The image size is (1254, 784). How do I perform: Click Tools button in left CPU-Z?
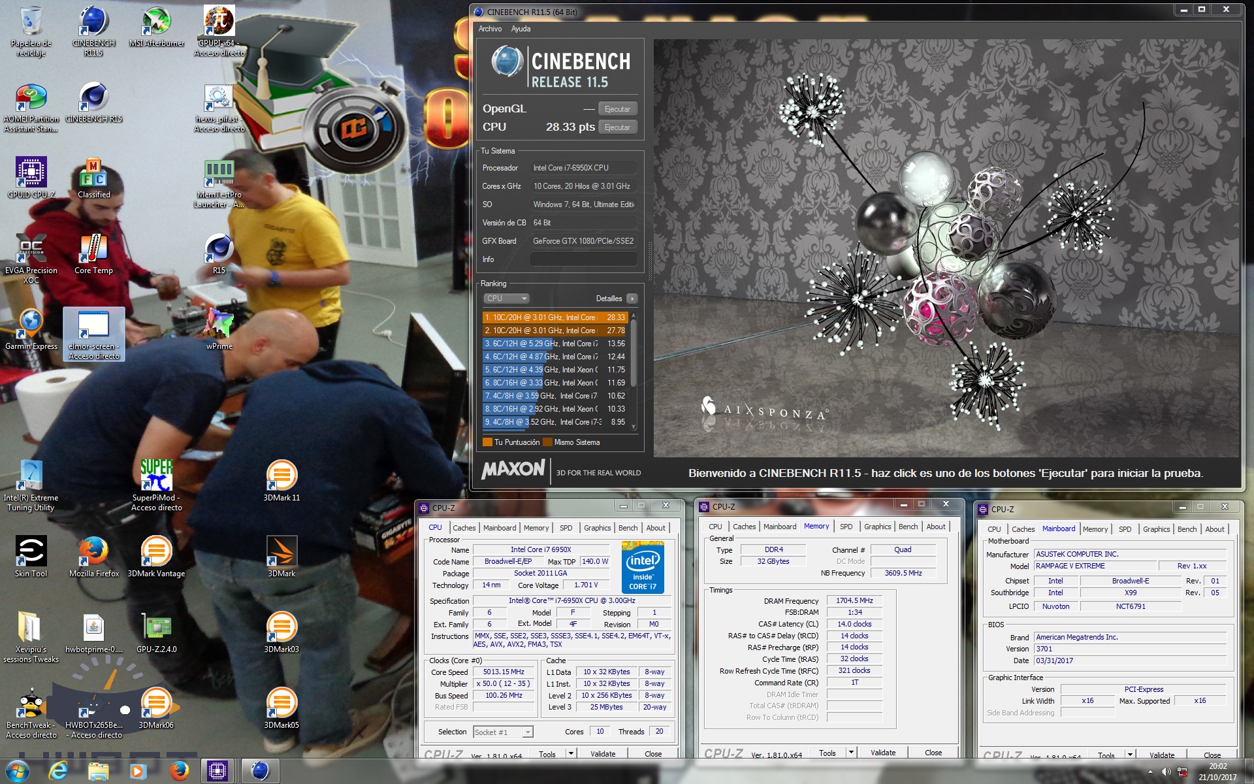[547, 753]
